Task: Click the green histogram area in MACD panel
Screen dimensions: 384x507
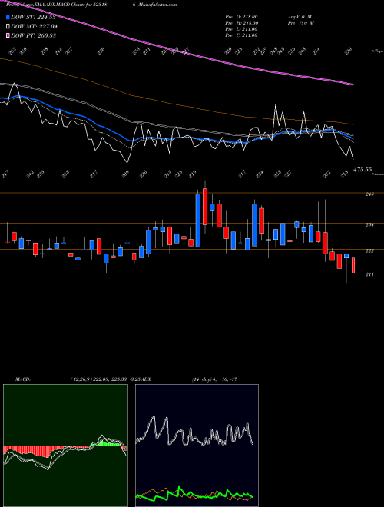Action: [107, 444]
